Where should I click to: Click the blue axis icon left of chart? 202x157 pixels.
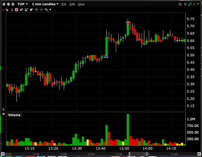tap(4, 109)
